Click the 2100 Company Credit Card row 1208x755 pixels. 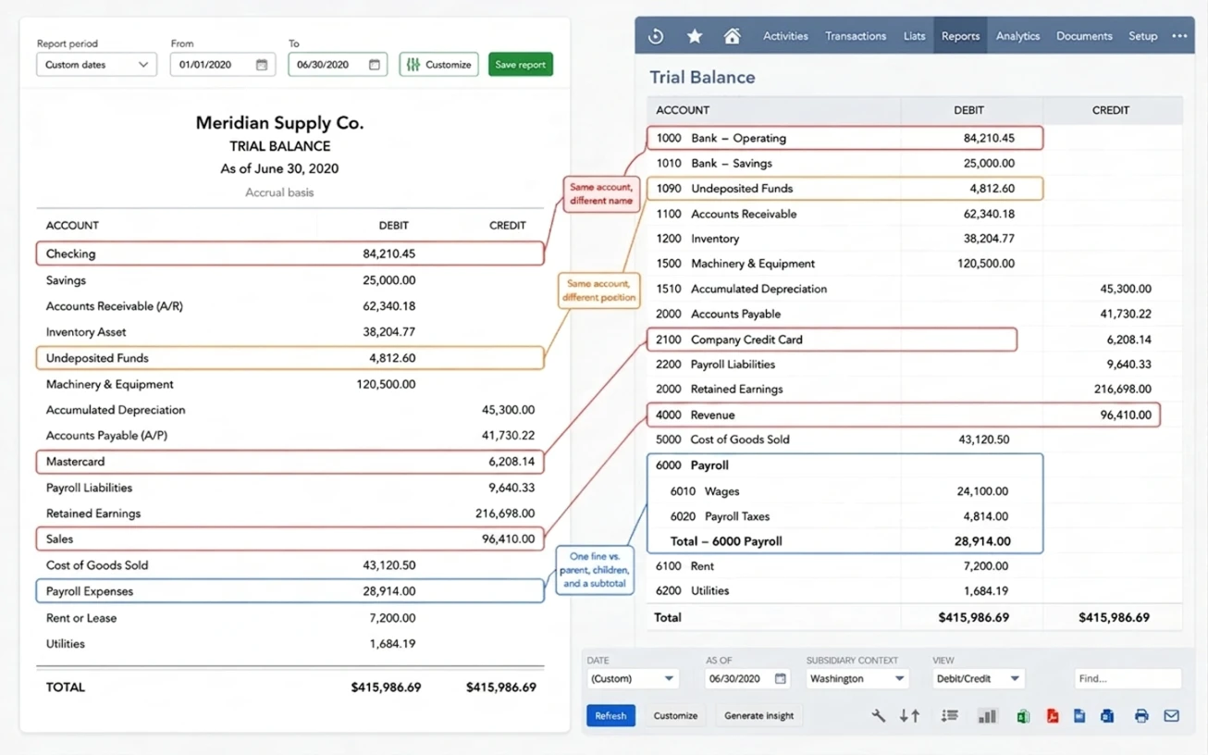[832, 340]
